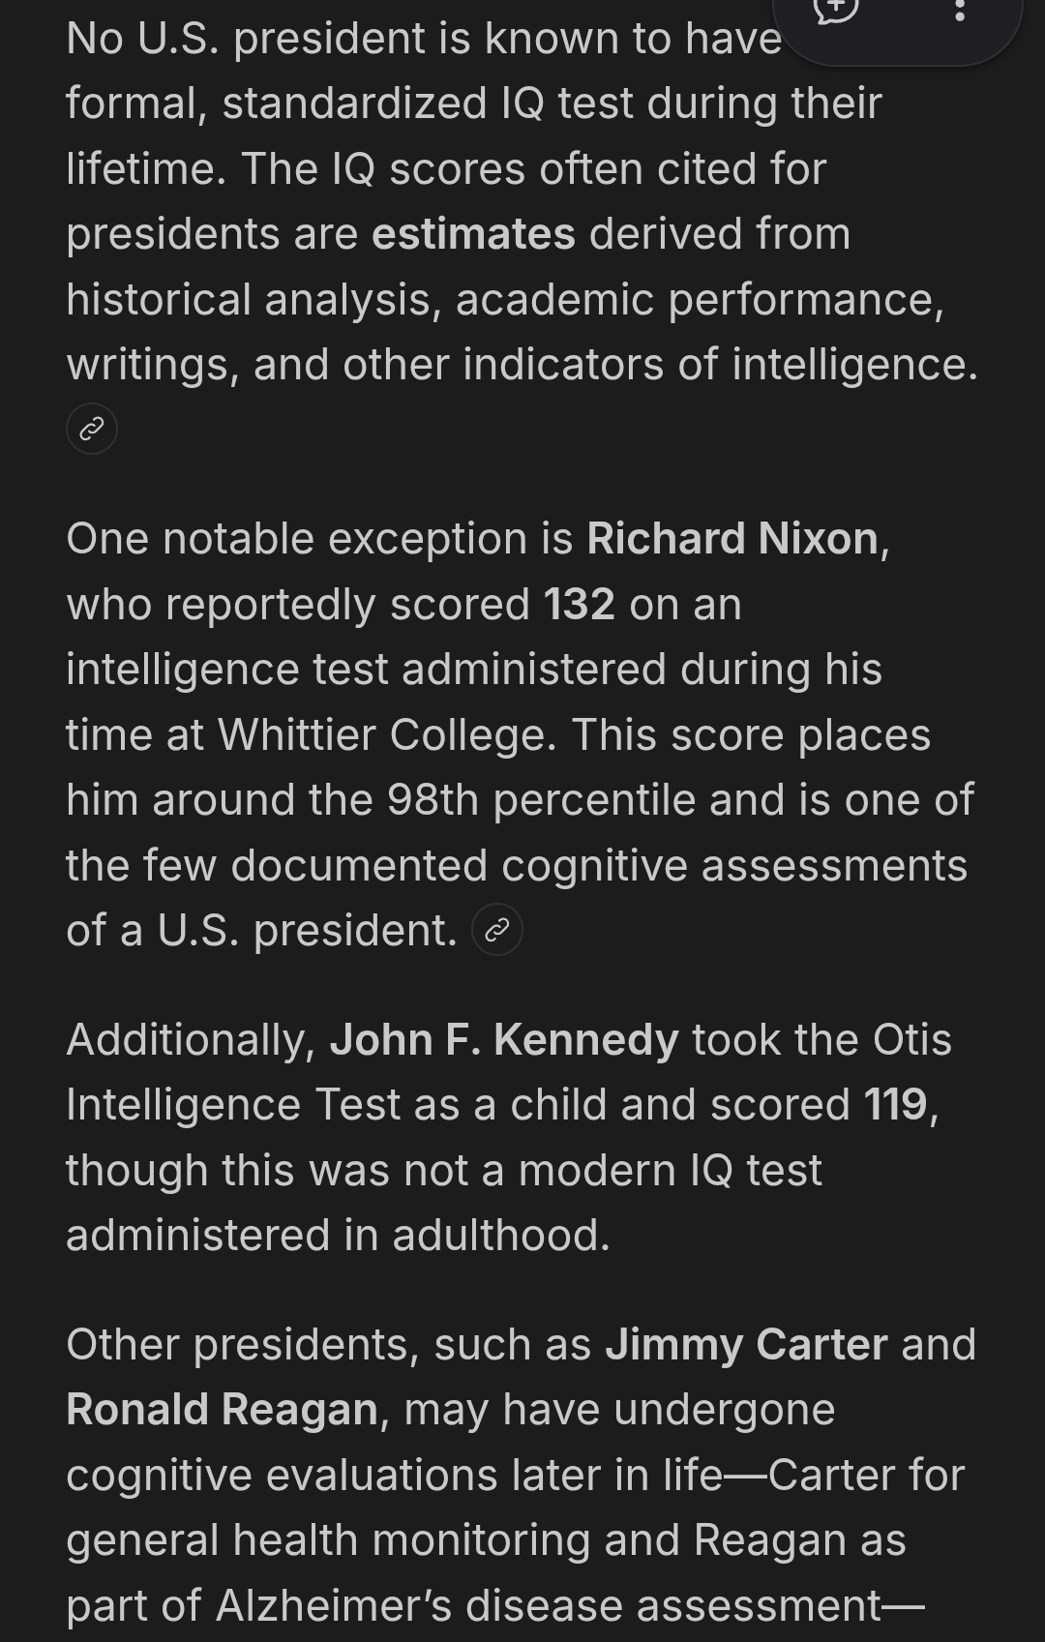Click the words 'Intelligence Test' in the Kennedy paragraph
Image resolution: width=1045 pixels, height=1642 pixels.
[x=232, y=1105]
